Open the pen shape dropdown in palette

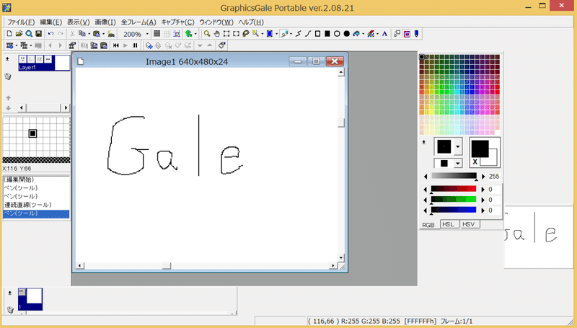click(458, 147)
